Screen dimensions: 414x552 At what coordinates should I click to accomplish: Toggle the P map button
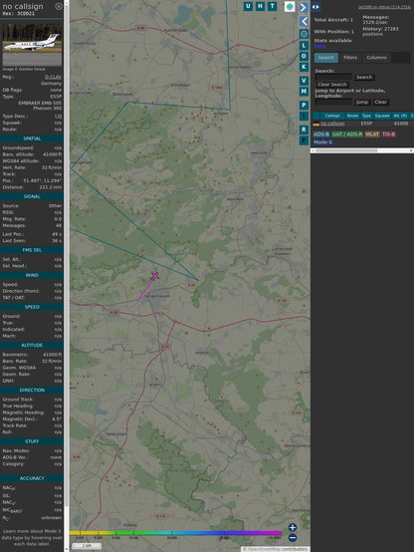[x=304, y=105]
